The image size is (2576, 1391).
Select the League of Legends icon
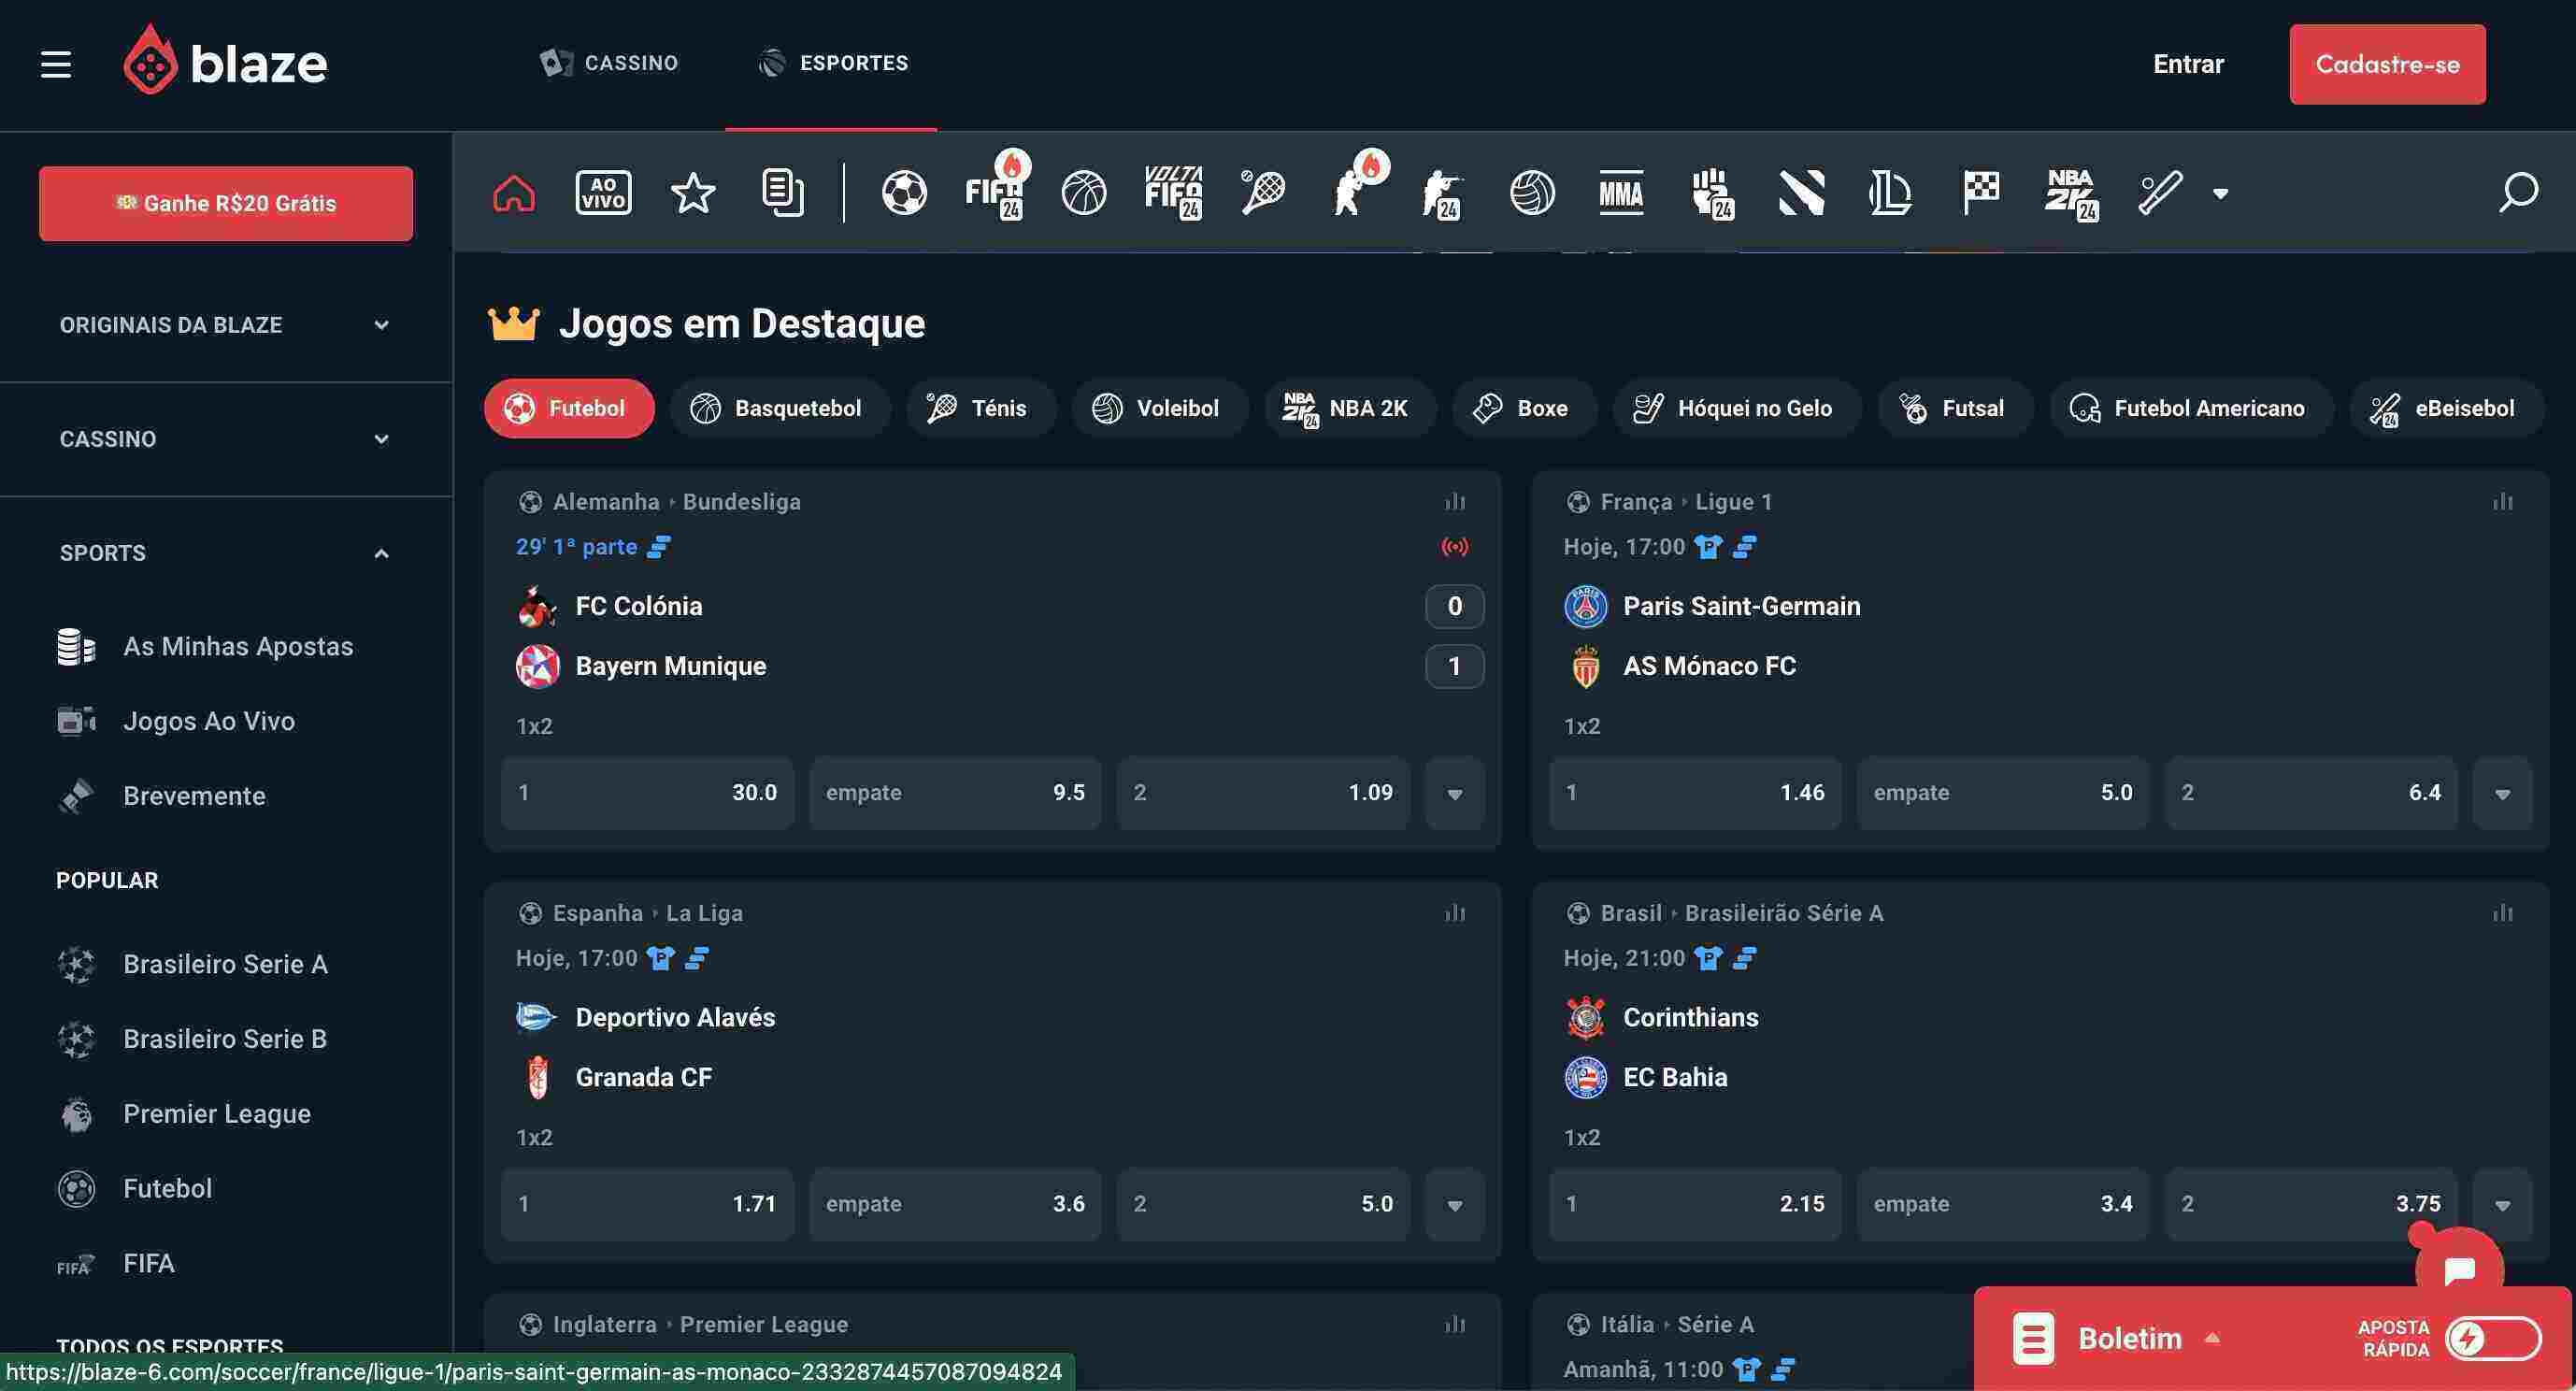click(1890, 193)
